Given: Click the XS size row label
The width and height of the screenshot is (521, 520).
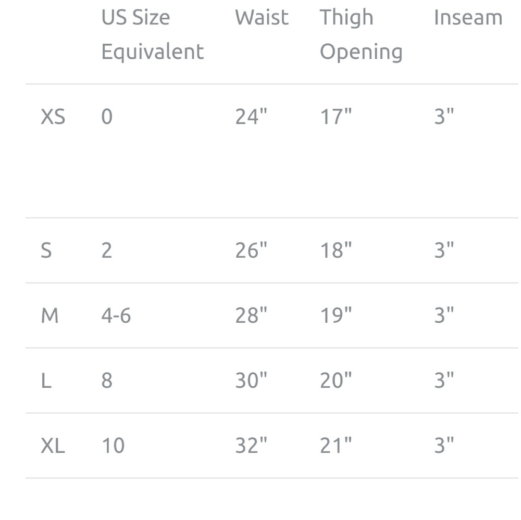Looking at the screenshot, I should [53, 117].
